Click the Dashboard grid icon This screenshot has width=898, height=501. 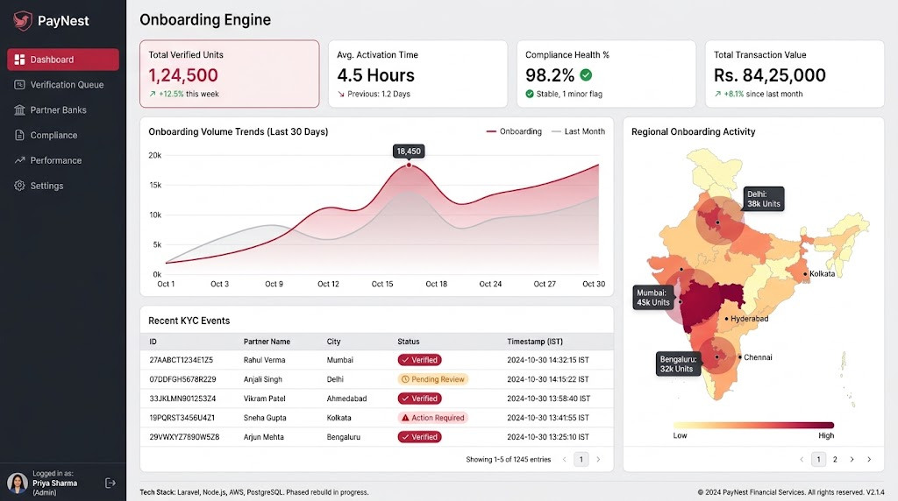pyautogui.click(x=19, y=60)
